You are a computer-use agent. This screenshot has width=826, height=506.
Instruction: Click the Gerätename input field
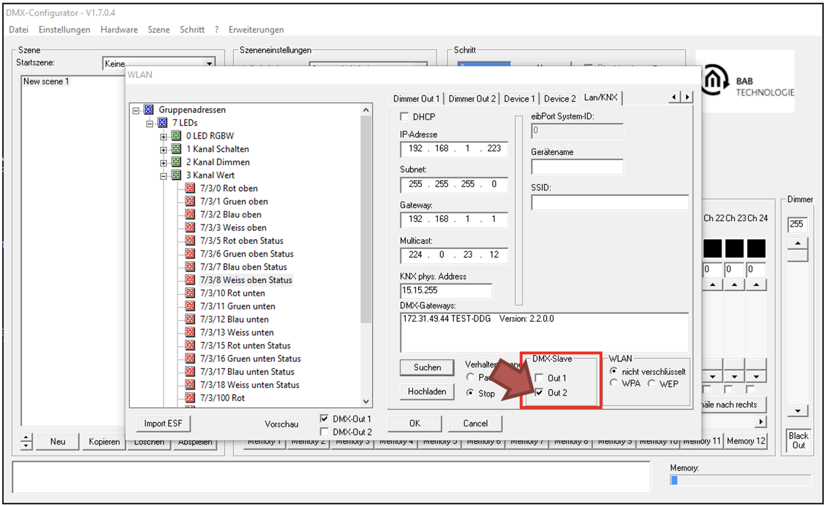[577, 167]
